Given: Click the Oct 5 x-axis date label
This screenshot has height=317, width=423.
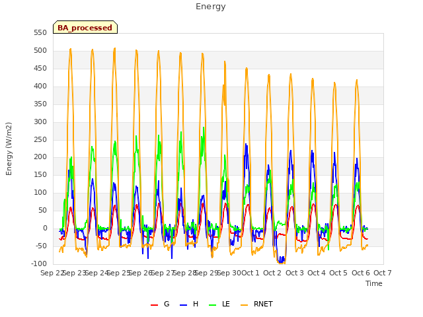Looking at the screenshot, I should coord(338,273).
